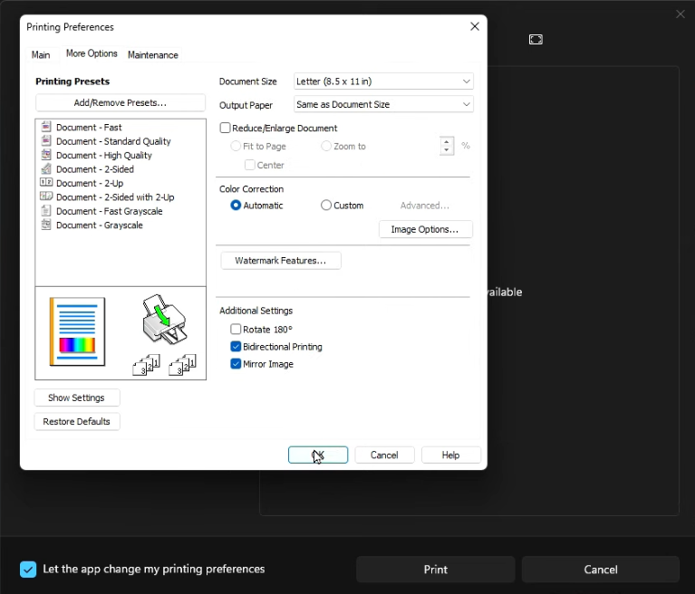Open the Output Paper dropdown
The image size is (695, 594).
[x=383, y=104]
